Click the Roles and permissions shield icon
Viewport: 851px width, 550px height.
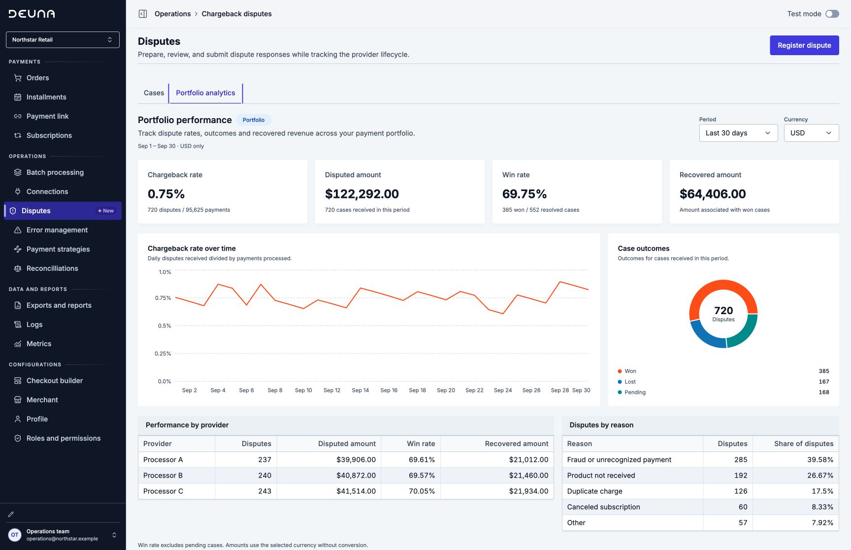tap(18, 438)
